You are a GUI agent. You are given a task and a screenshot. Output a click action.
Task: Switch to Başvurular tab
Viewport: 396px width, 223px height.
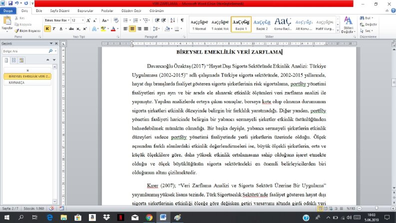coord(85,11)
